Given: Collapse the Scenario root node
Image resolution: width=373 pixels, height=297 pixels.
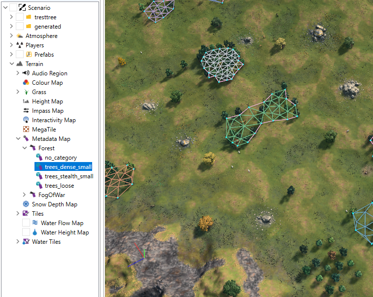Looking at the screenshot, I should [5, 7].
